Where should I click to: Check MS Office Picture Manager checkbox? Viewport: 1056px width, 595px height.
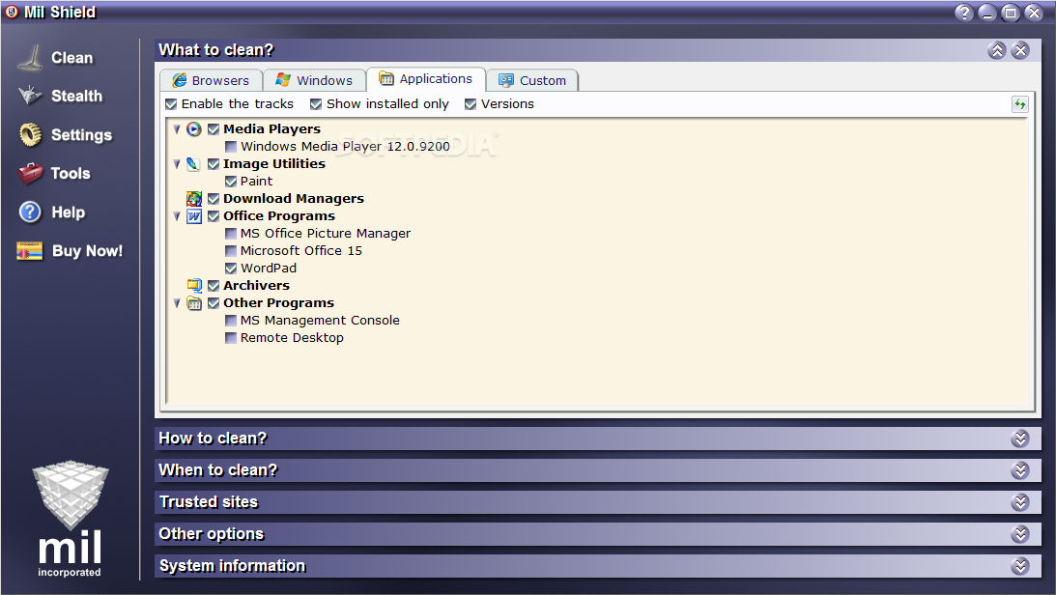coord(230,234)
